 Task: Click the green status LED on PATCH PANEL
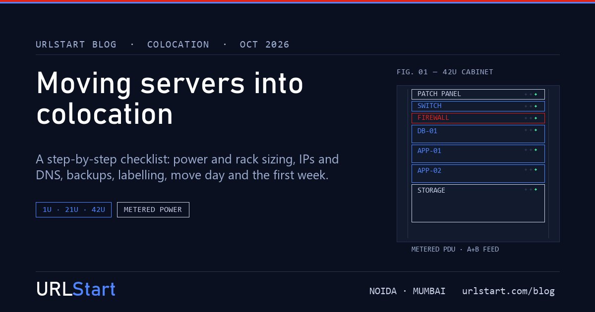click(x=535, y=94)
